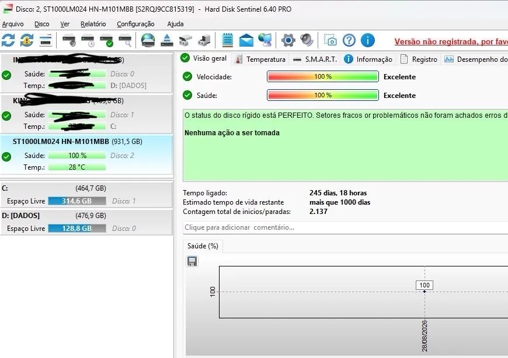
Task: Open the Disco menu
Action: coord(42,24)
